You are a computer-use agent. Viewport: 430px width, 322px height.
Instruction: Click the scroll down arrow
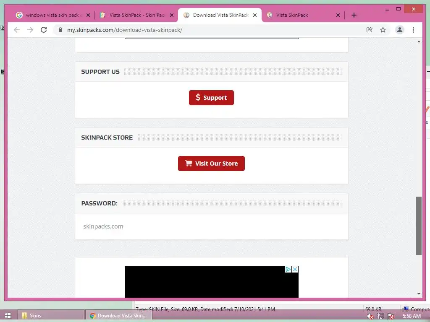pos(419,294)
